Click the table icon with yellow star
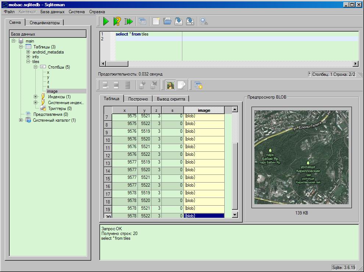364x272 pixels. 199,85
